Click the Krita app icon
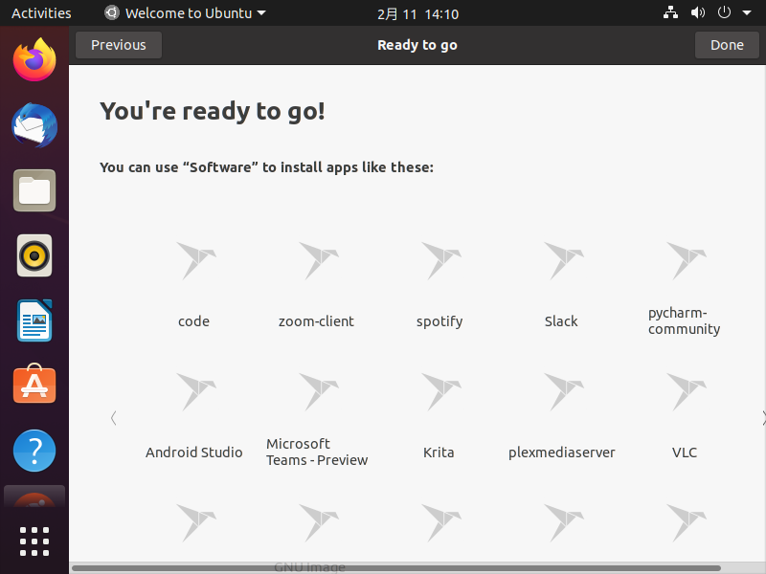This screenshot has height=574, width=766. (441, 392)
